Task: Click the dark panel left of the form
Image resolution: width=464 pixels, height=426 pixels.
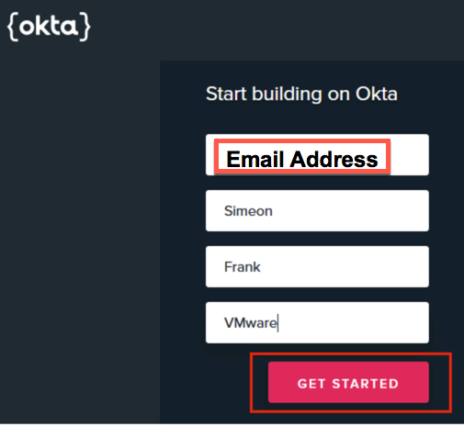Action: (80, 241)
